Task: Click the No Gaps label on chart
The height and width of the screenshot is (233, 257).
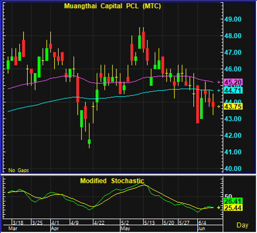Action: [18, 170]
